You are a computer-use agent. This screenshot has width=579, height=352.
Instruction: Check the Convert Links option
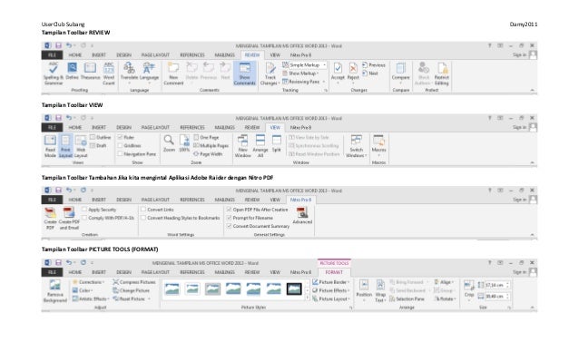[x=143, y=210]
